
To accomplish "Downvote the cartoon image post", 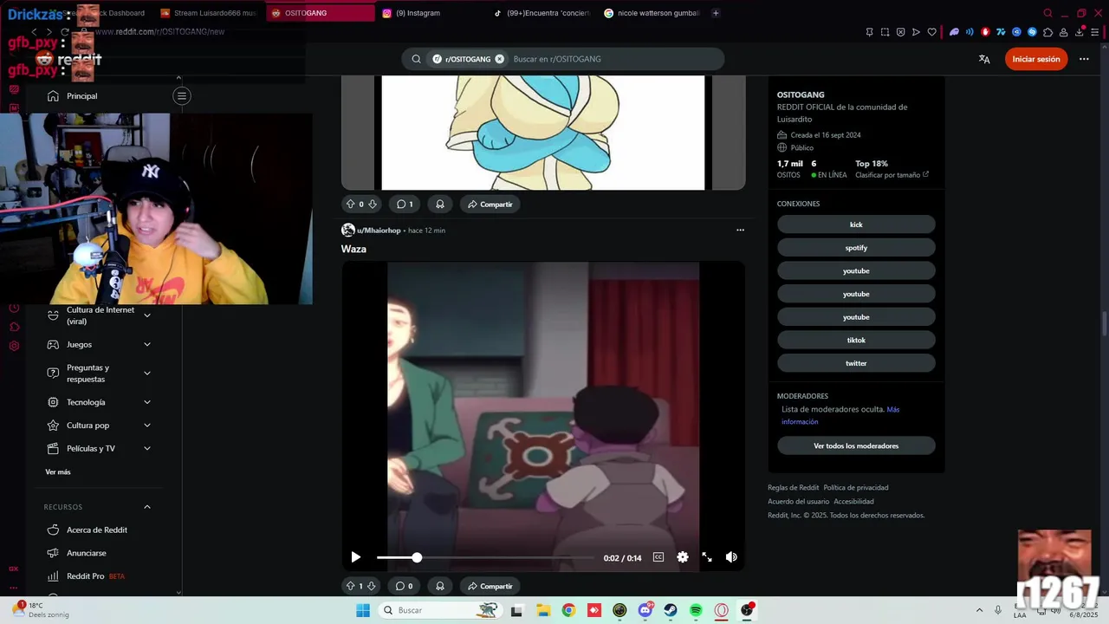I will pyautogui.click(x=372, y=205).
